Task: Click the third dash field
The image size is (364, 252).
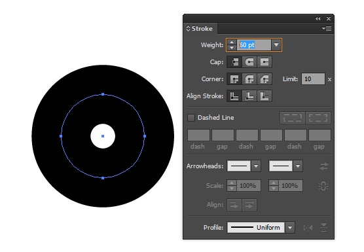Action: click(295, 135)
